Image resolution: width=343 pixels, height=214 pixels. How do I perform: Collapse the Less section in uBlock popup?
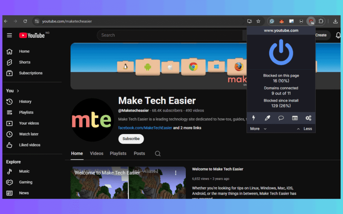click(307, 128)
